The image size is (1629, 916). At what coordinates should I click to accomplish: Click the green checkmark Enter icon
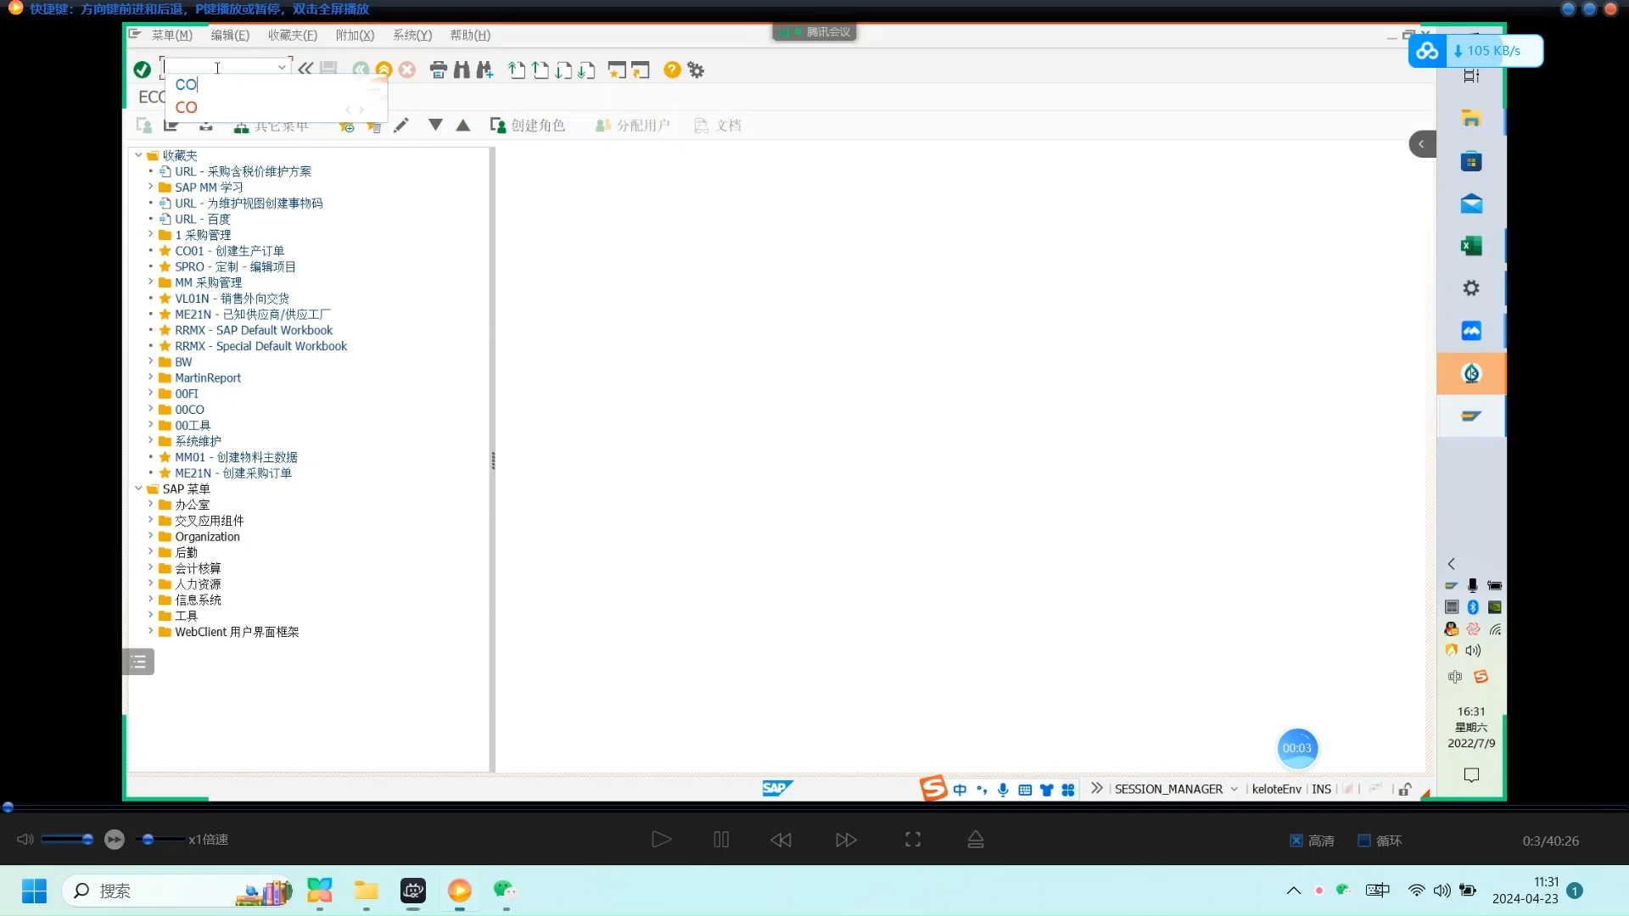pyautogui.click(x=143, y=70)
